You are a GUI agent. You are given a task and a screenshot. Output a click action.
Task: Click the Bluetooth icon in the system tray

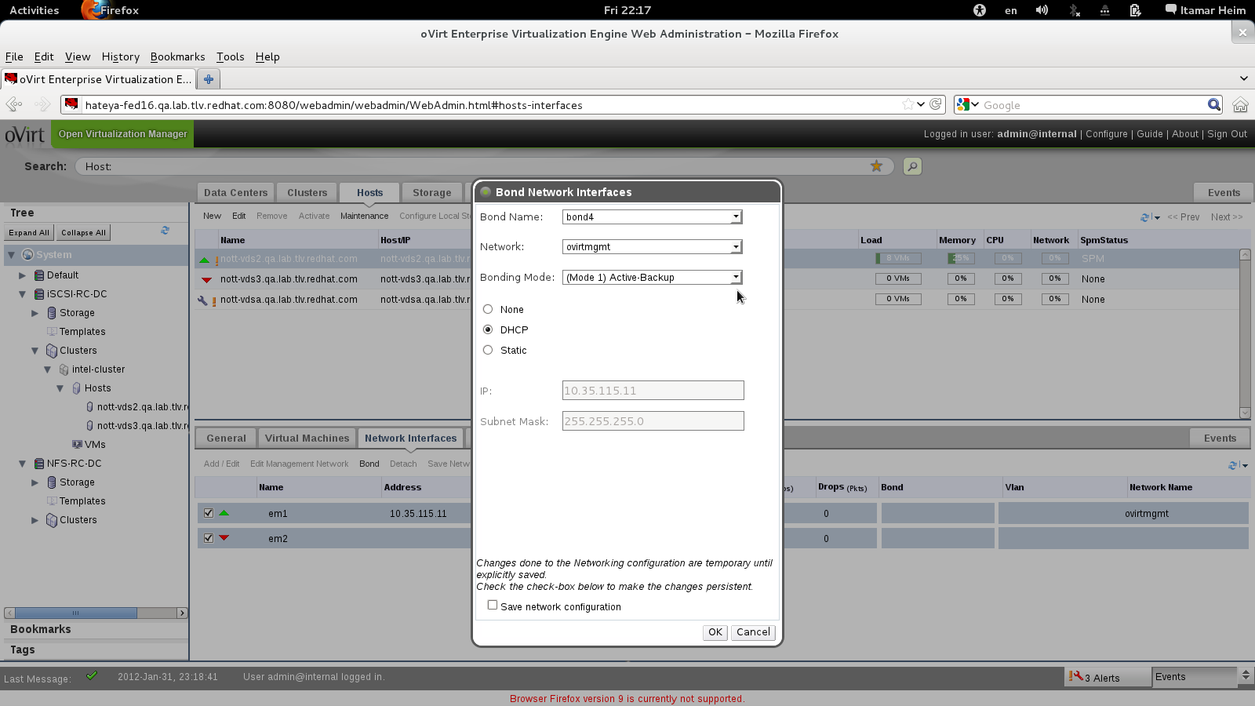coord(1074,10)
